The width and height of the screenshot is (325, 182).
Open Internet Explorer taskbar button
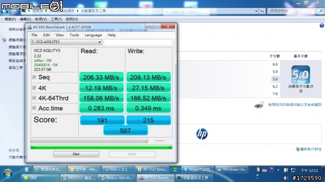[50, 170]
